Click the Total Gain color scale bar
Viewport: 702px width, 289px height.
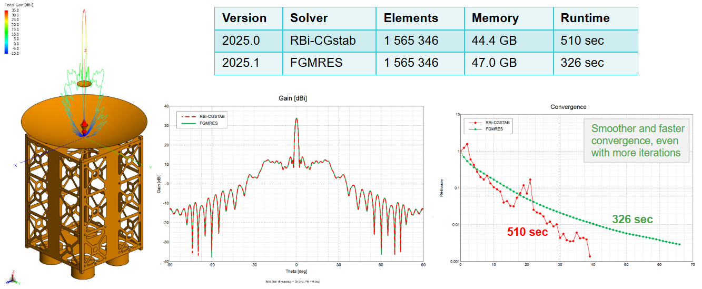point(6,31)
